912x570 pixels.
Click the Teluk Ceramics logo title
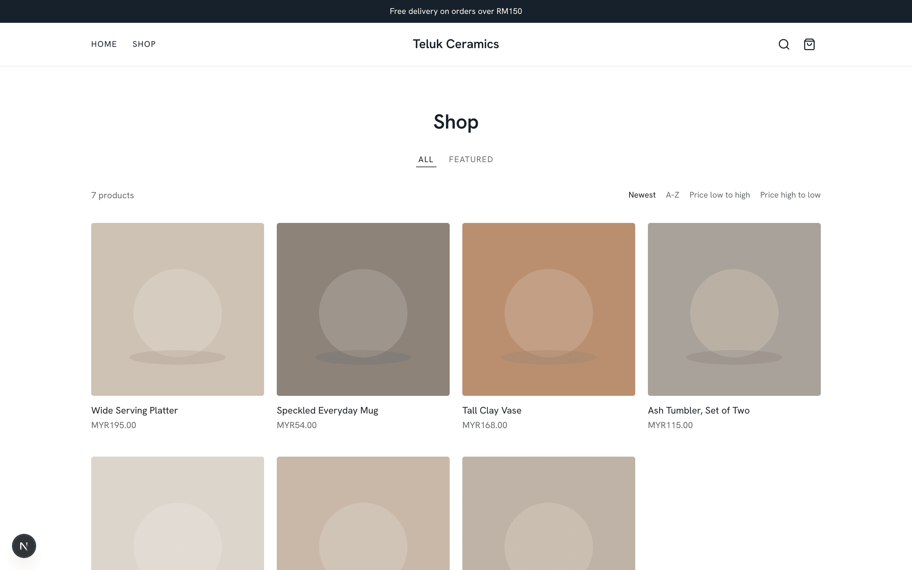click(x=456, y=44)
